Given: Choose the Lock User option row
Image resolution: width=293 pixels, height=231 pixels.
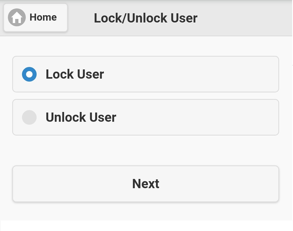Looking at the screenshot, I should (145, 74).
